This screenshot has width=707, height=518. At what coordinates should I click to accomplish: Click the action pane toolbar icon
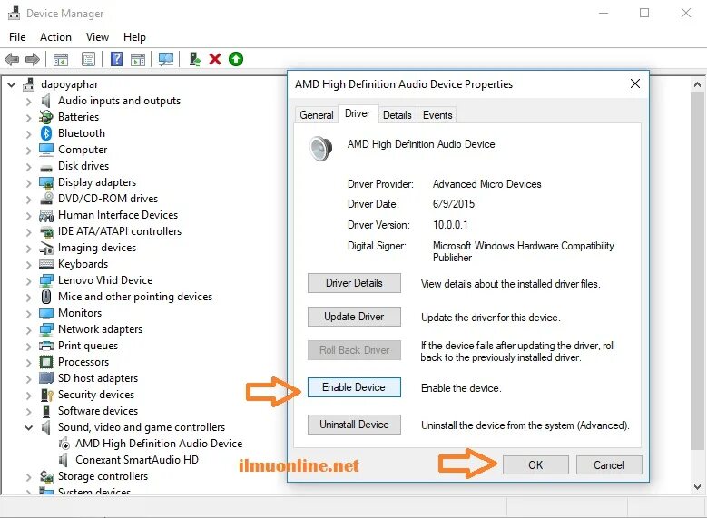pyautogui.click(x=138, y=59)
